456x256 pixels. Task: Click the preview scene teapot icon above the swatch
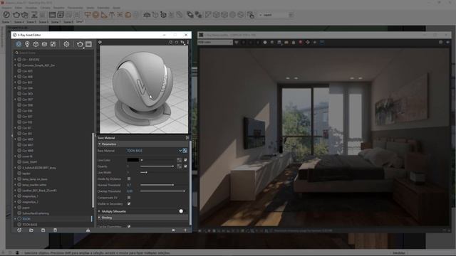coord(177,43)
